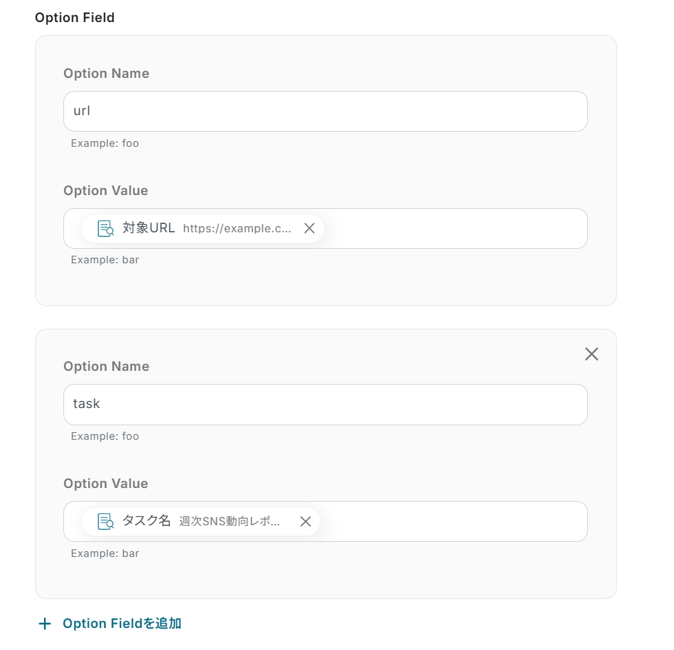Click the document icon in the 対象URL chip

(105, 229)
